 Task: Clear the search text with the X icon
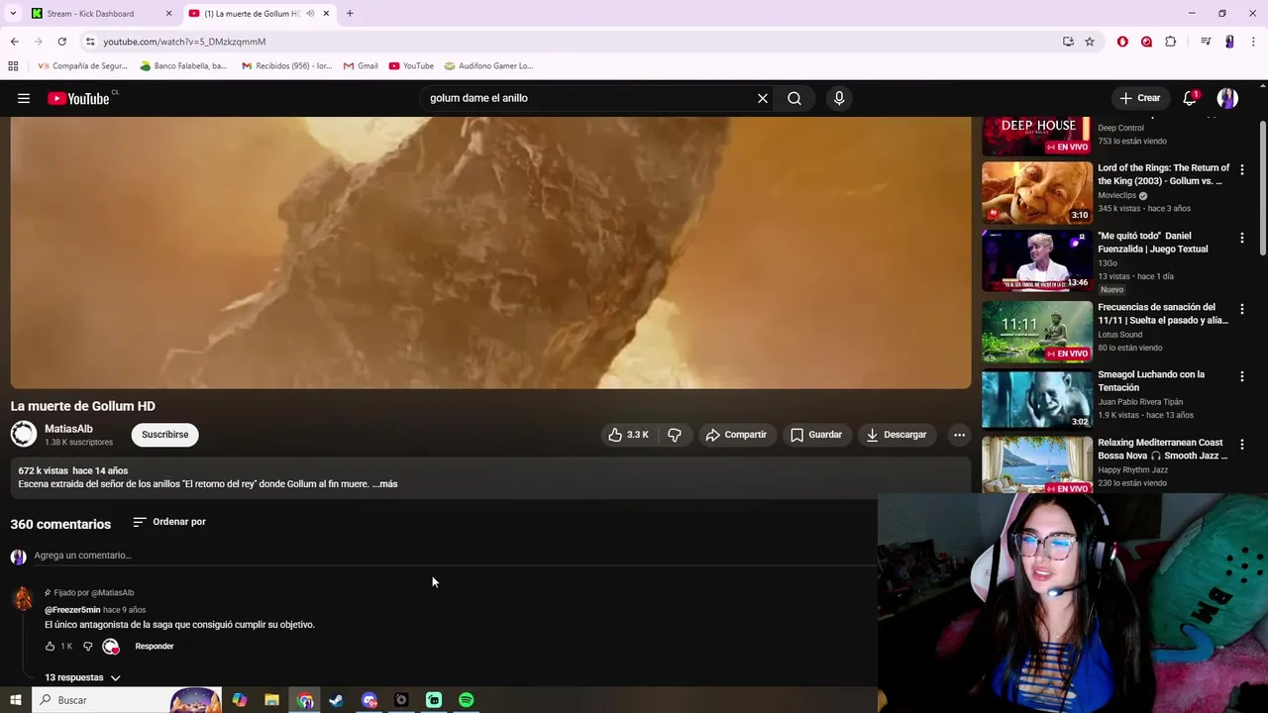763,98
